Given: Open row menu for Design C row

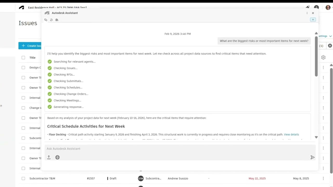Looking at the screenshot, I should [x=323, y=68].
